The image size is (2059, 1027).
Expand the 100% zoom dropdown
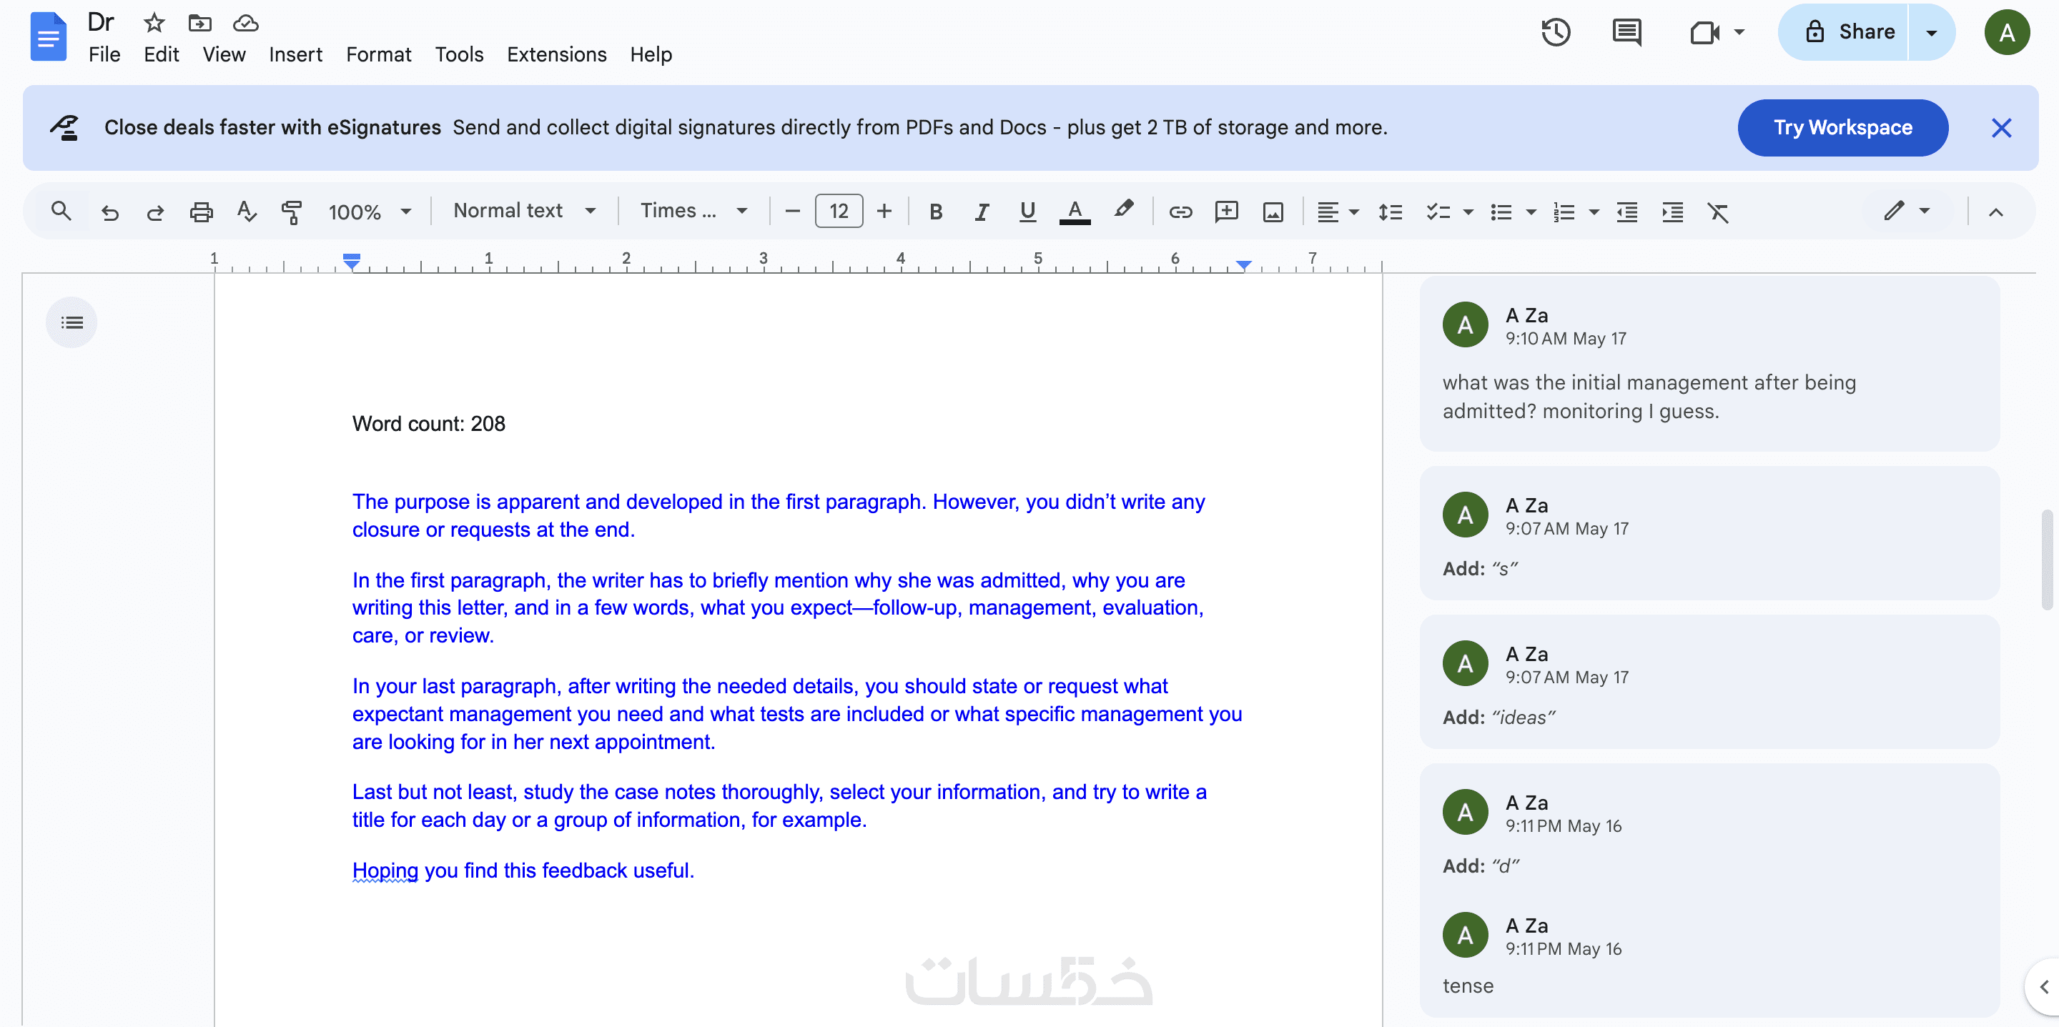pos(370,212)
